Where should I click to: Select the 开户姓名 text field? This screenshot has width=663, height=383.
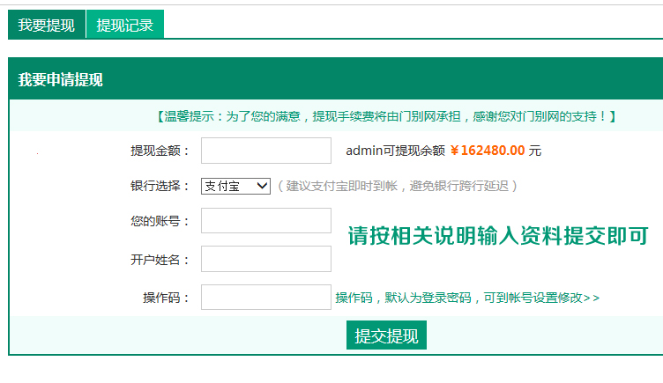pos(265,259)
